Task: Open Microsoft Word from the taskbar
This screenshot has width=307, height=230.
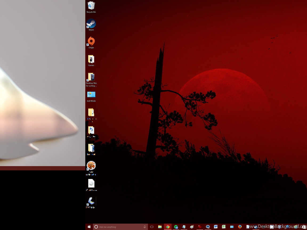Action: (216, 227)
